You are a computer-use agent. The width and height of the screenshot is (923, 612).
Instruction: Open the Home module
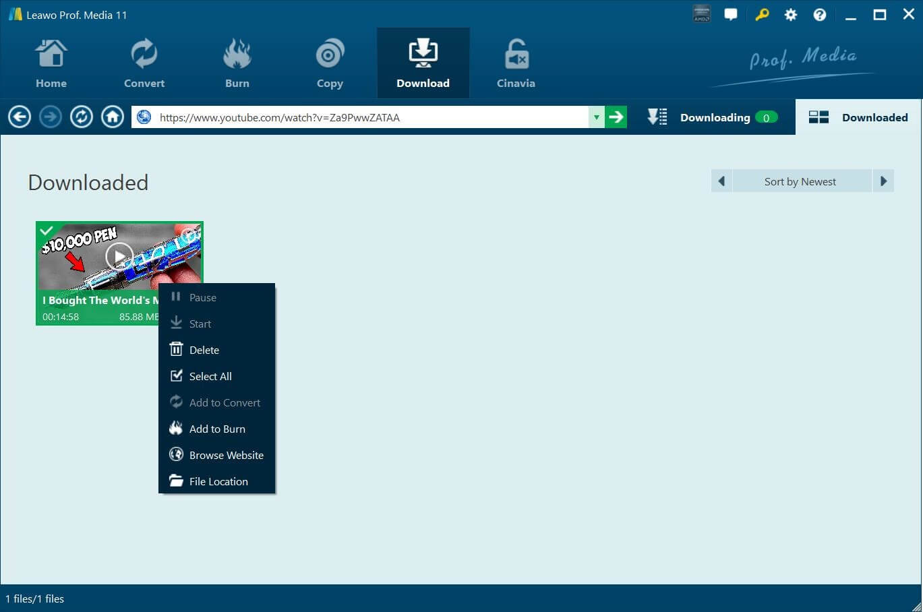click(x=51, y=64)
